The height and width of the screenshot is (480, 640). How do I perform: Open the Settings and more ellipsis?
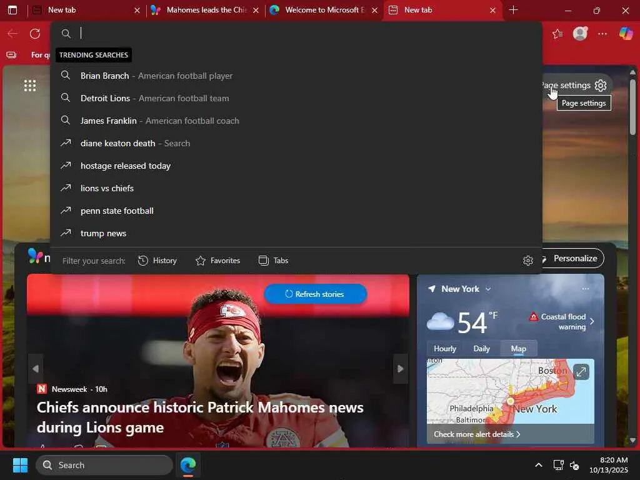[602, 34]
